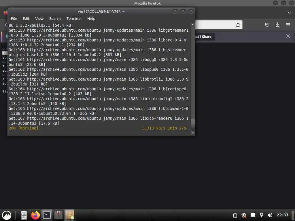Screen dimensions: 295x221
Task: Click the Get:167 libxcb-render0 line
Action: click(x=99, y=121)
